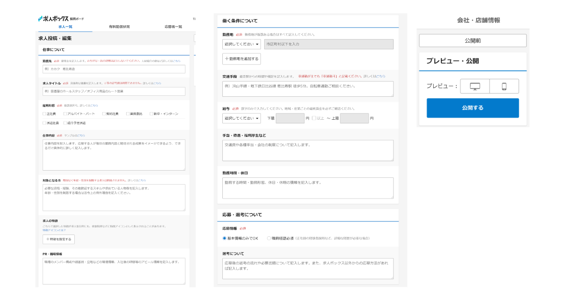Click into the 対象となる方 text area
This screenshot has width=577, height=298.
coord(114,198)
